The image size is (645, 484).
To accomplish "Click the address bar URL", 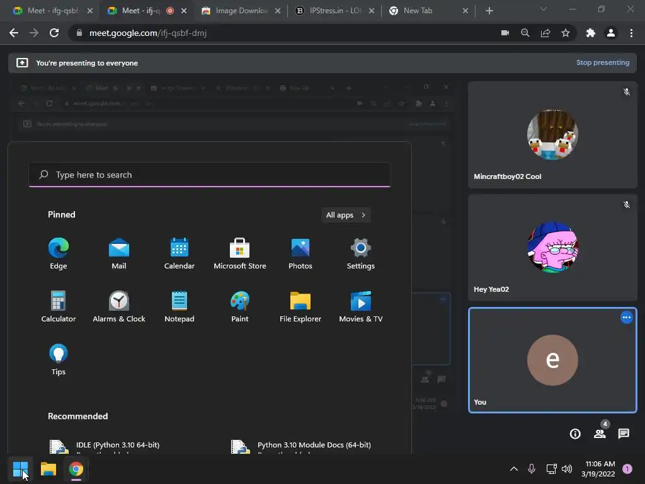I will (147, 33).
